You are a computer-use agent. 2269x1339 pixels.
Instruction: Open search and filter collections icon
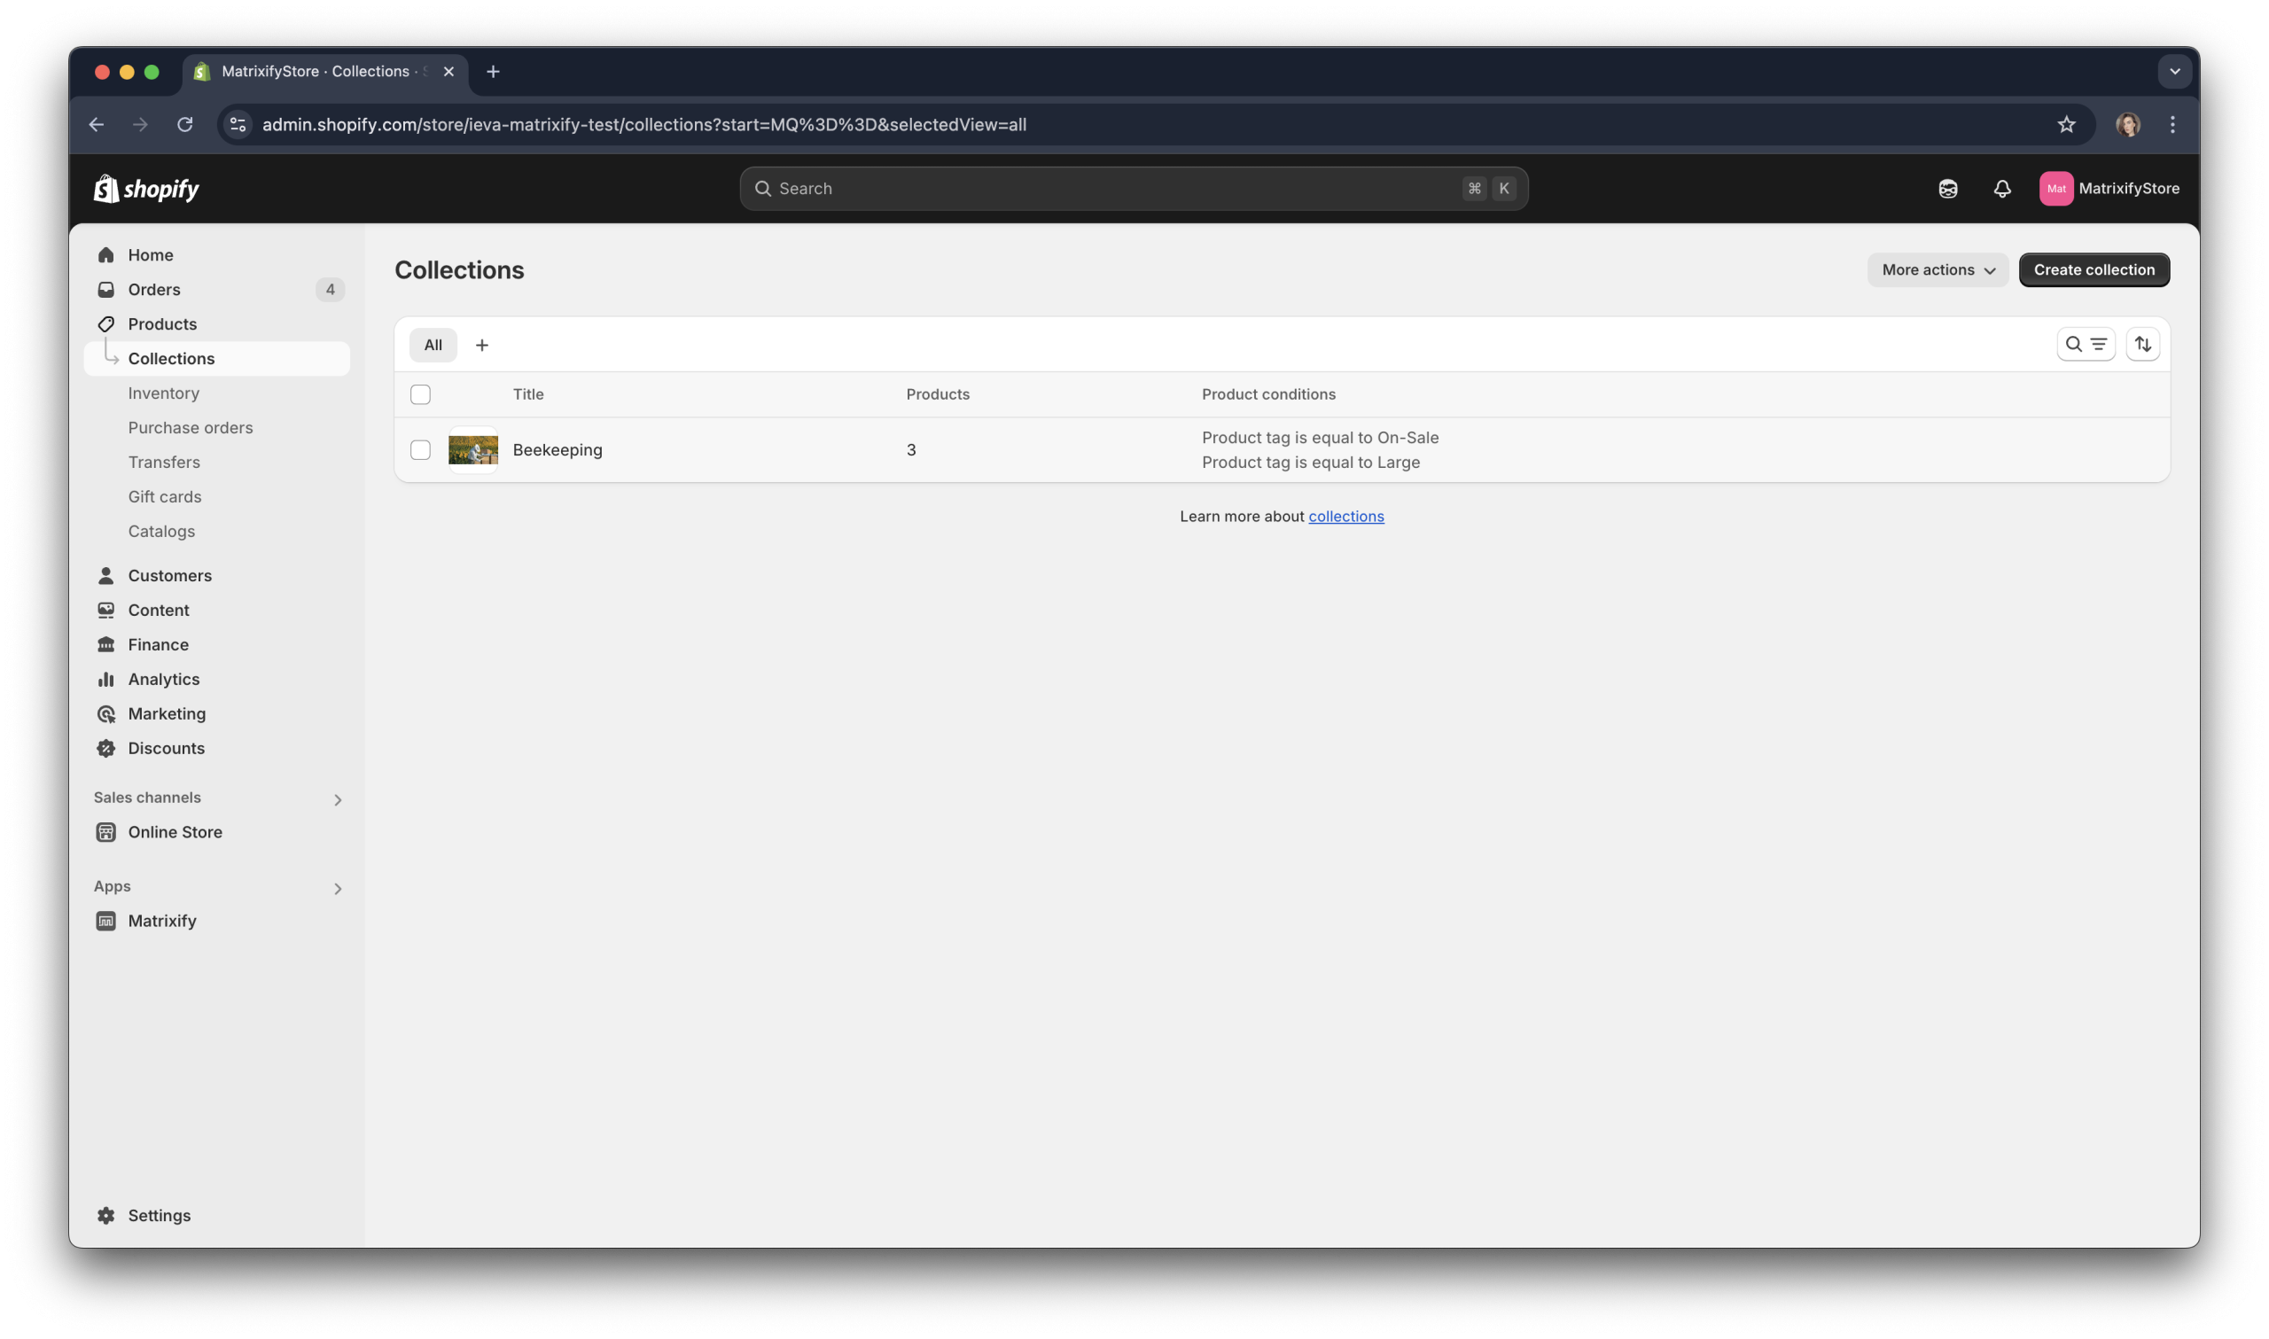(2085, 344)
